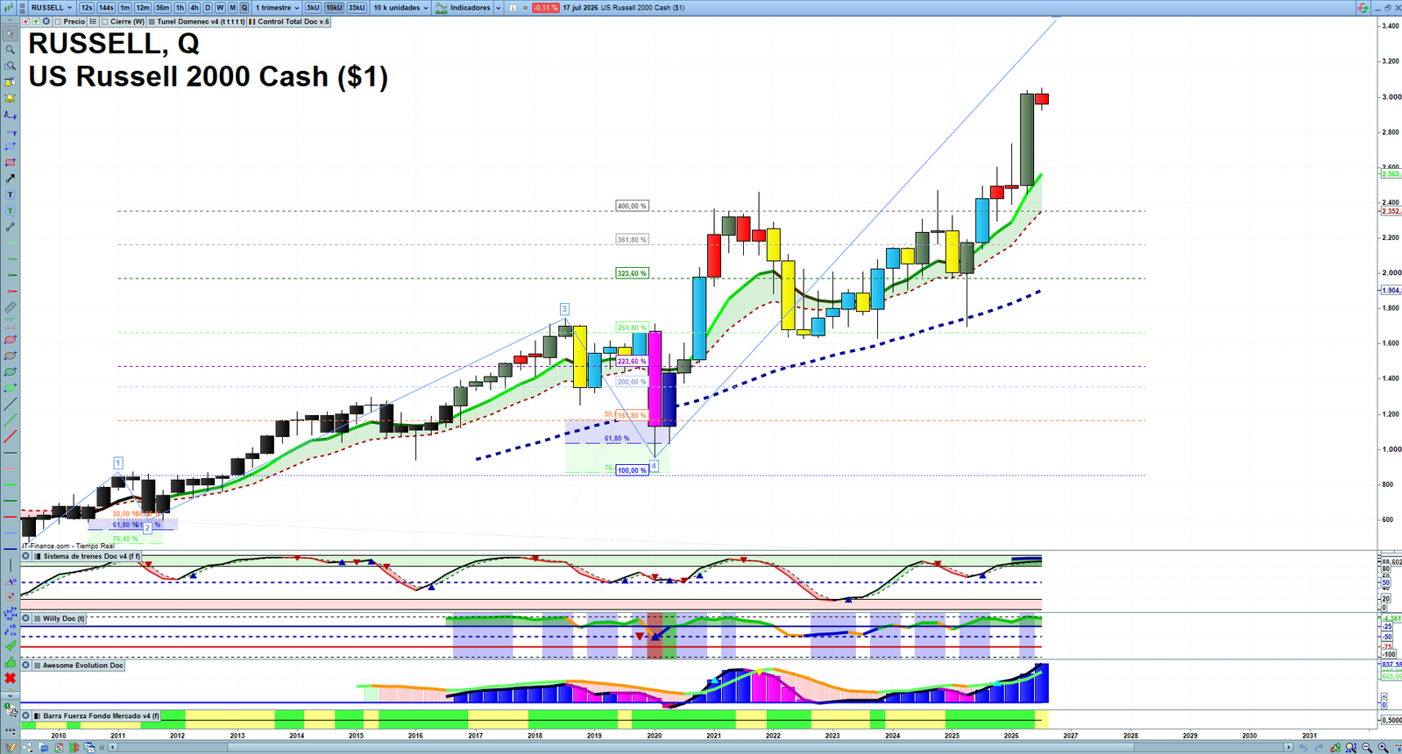Open Barra Fuerza Fondo Mercado v4 label
This screenshot has width=1402, height=754.
(x=102, y=715)
